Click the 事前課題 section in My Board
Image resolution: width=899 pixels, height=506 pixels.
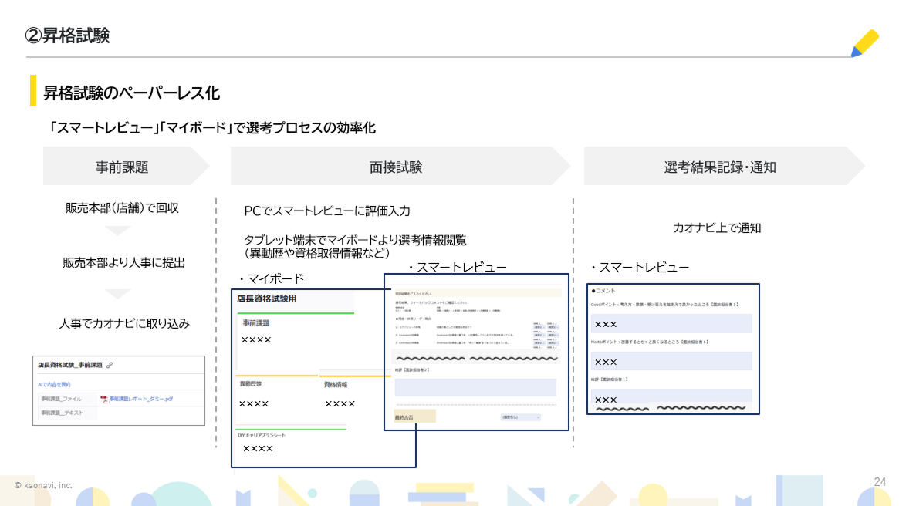click(x=255, y=322)
